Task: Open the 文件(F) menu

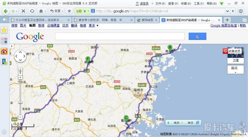Action: pos(160,3)
